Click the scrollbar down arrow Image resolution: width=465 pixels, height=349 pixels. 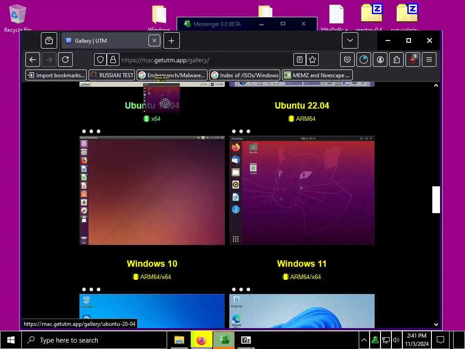(436, 324)
